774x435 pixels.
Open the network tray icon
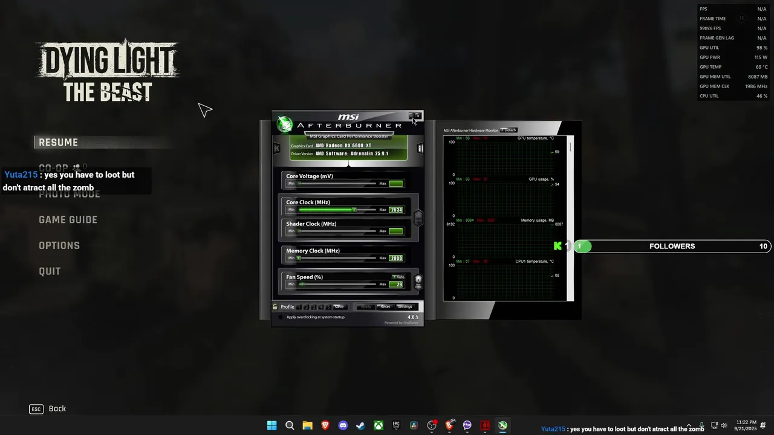[x=714, y=425]
